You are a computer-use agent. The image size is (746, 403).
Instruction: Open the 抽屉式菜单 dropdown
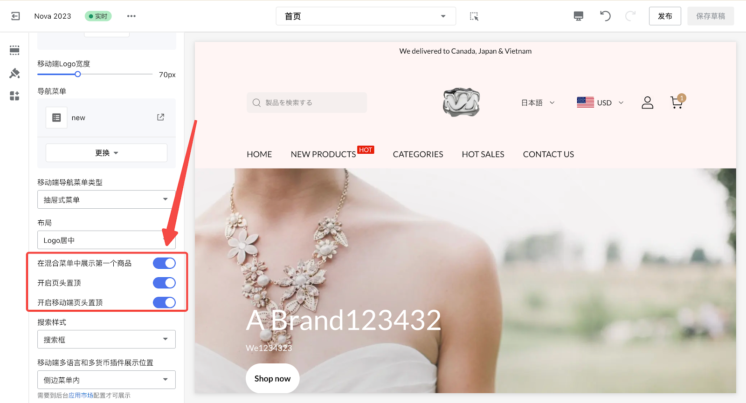106,199
